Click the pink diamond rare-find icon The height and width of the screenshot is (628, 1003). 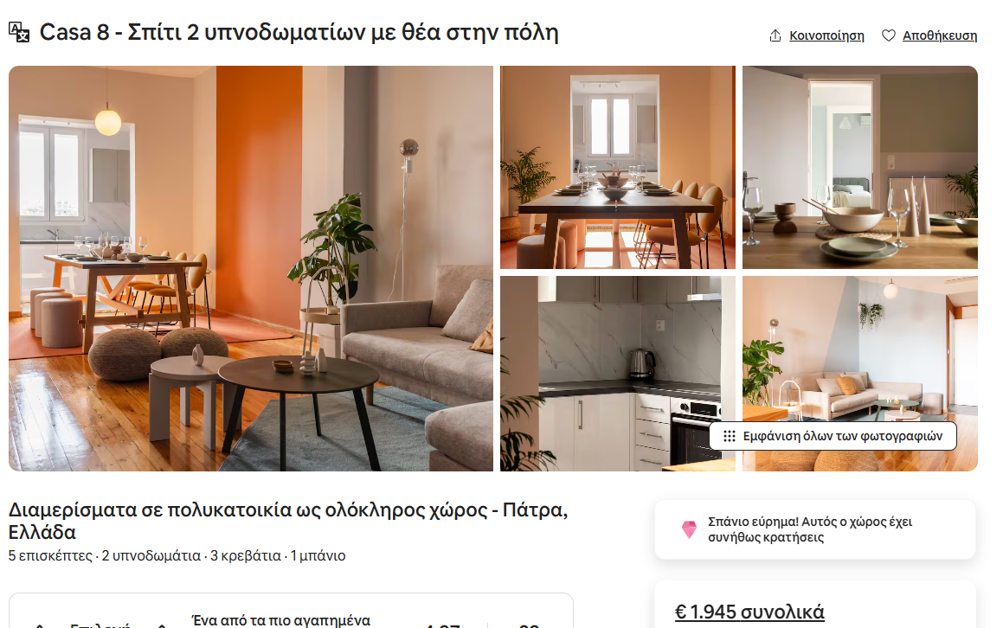coord(689,529)
